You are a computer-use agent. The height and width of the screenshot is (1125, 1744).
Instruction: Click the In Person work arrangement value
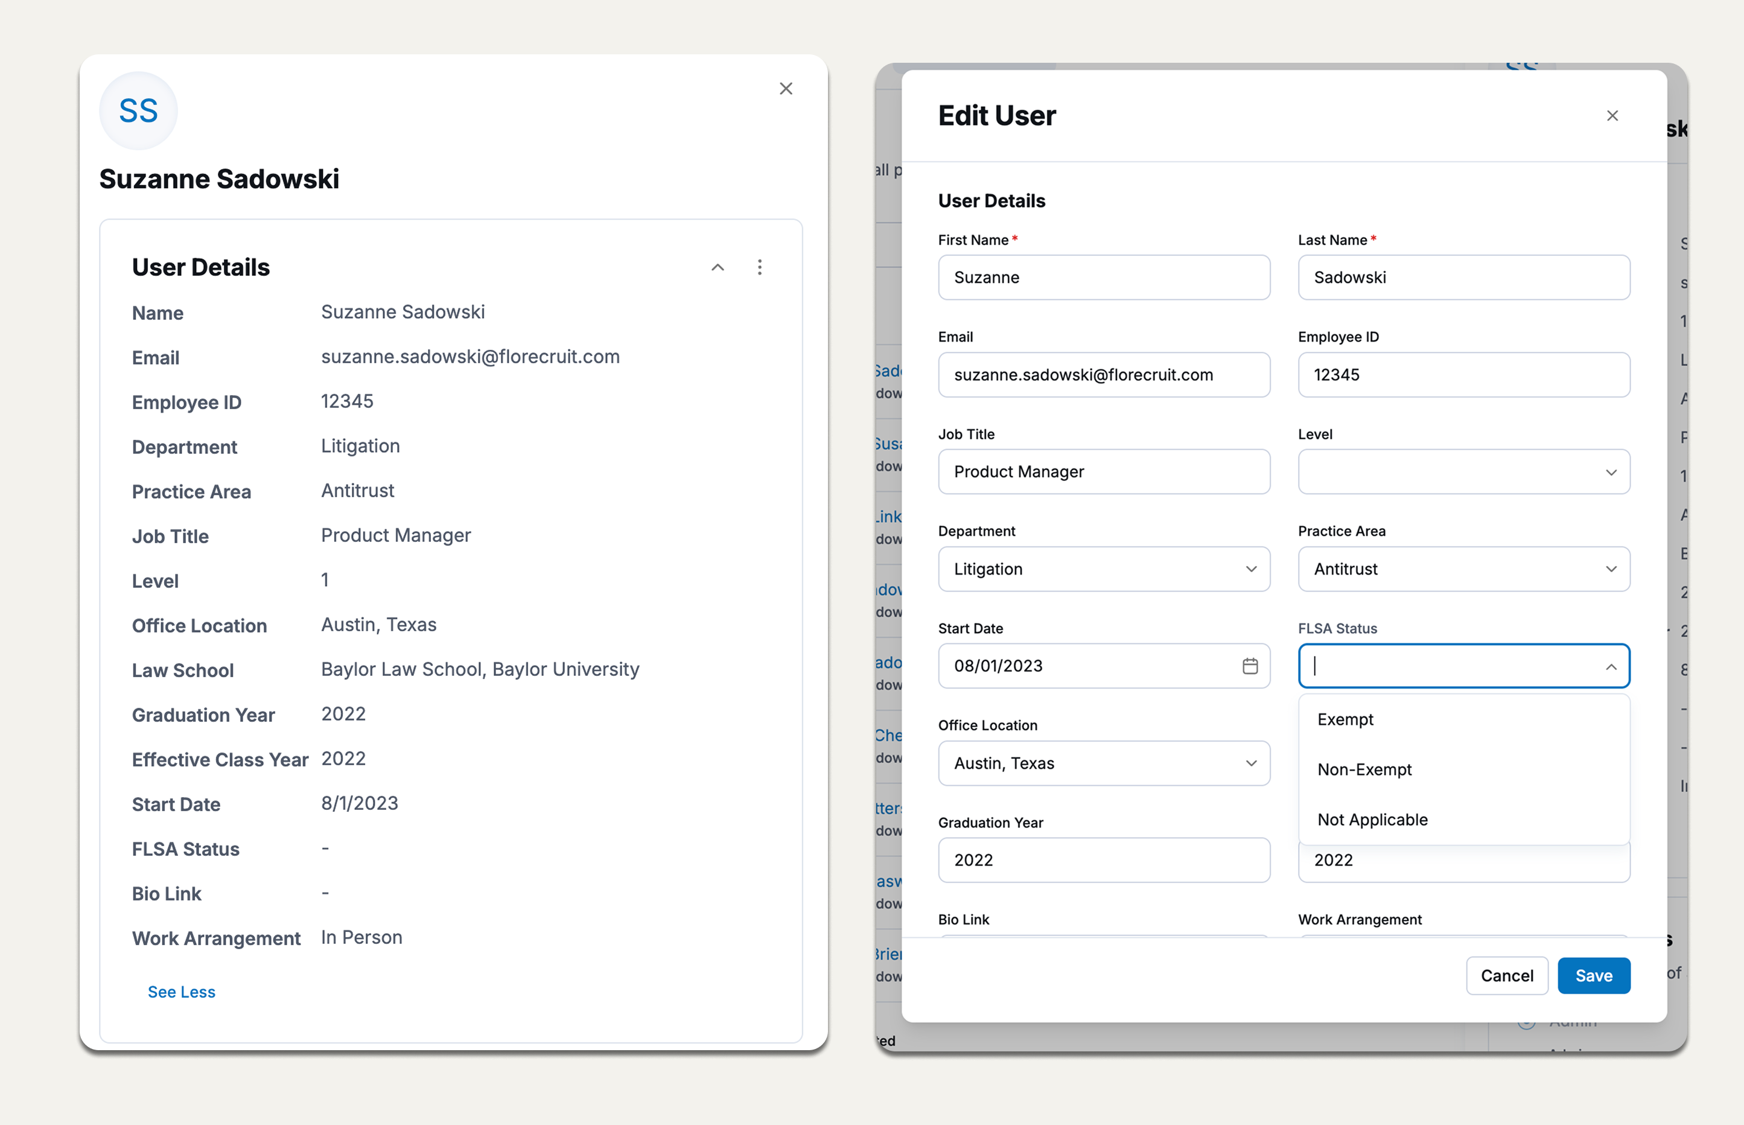pos(361,937)
